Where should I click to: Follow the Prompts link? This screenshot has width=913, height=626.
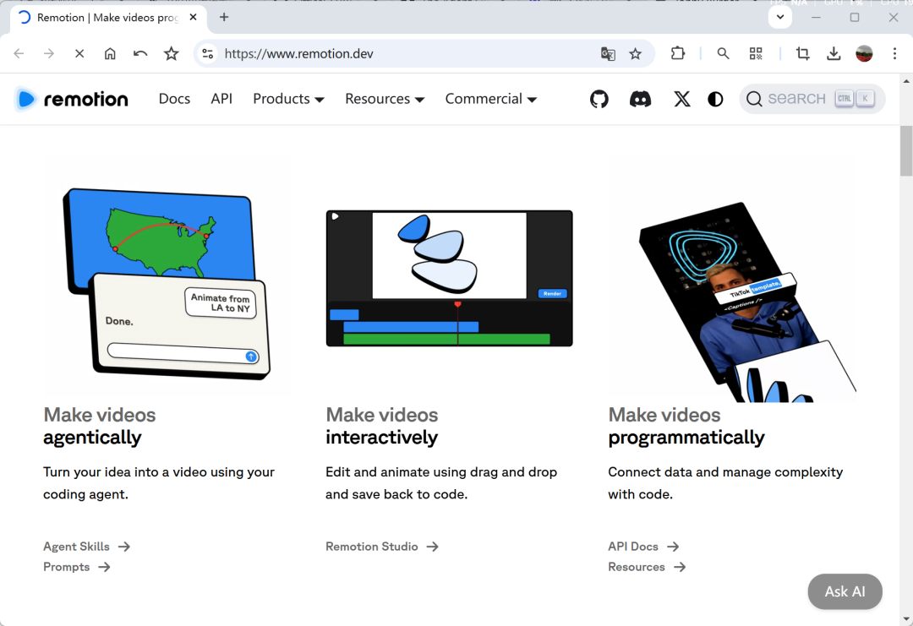pos(77,567)
